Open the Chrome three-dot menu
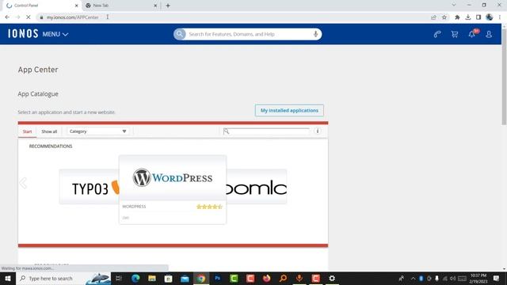 tap(500, 17)
